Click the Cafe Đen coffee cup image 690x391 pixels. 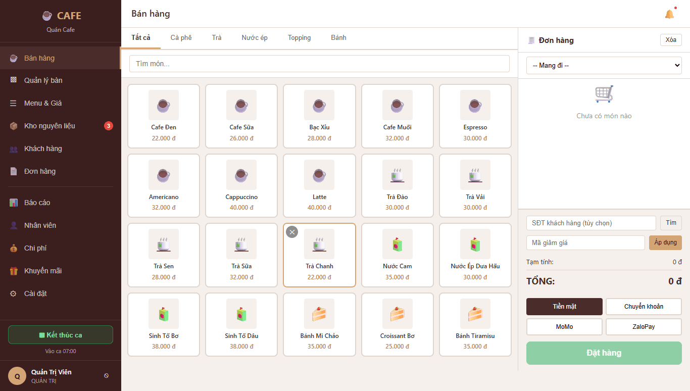tap(164, 105)
